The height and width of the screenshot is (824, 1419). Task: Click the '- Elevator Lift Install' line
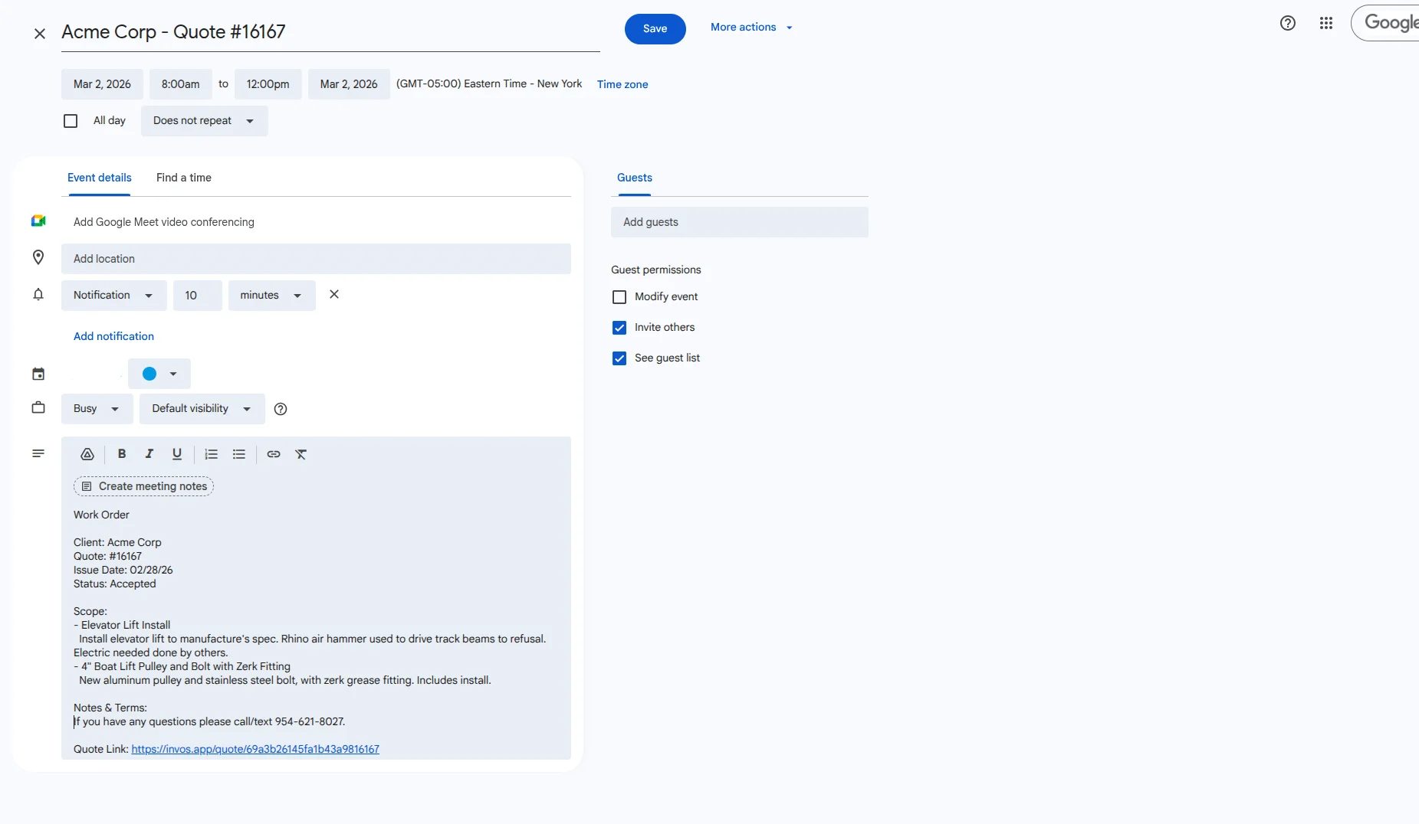[122, 625]
